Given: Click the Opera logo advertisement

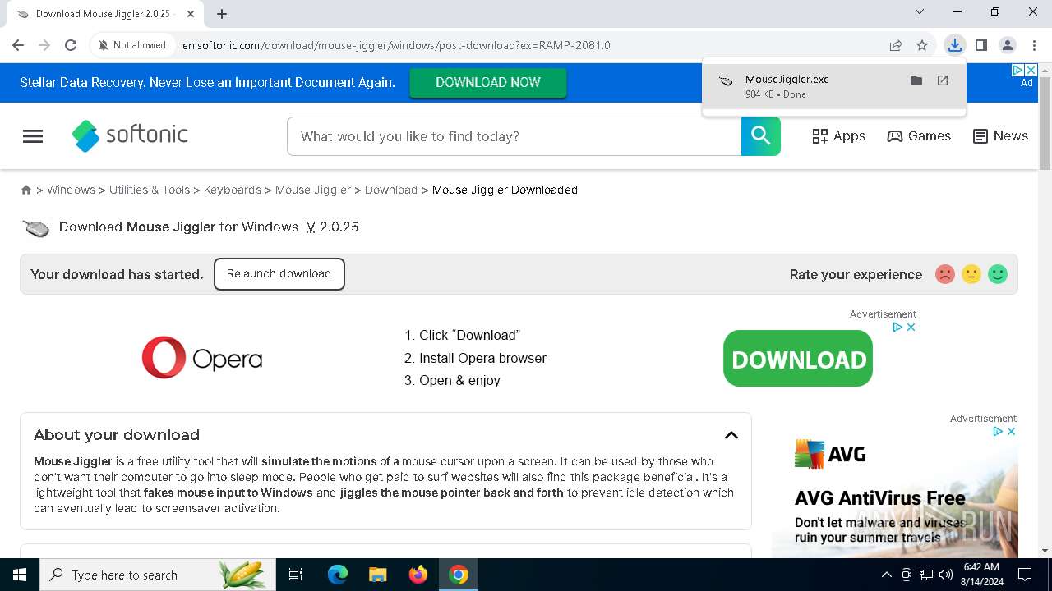Looking at the screenshot, I should click(x=202, y=358).
